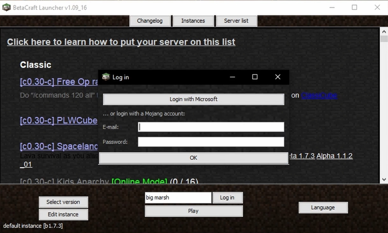
Task: Open the Language selection
Action: point(323,208)
